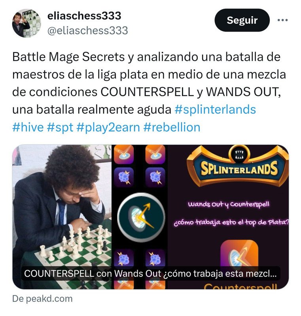Click the top-right orange Counterspell icon
This screenshot has width=301, height=316.
click(x=155, y=154)
